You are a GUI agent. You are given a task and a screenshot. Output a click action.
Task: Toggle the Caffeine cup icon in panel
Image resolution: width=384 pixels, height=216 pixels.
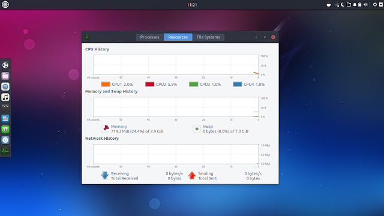click(329, 5)
